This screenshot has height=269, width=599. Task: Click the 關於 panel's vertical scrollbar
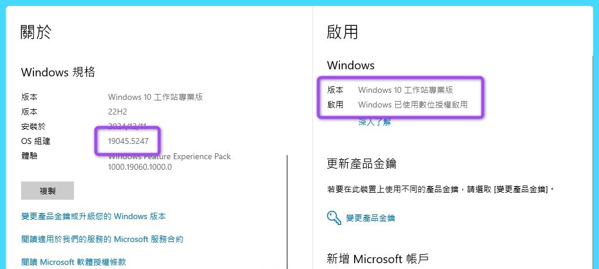point(287,211)
